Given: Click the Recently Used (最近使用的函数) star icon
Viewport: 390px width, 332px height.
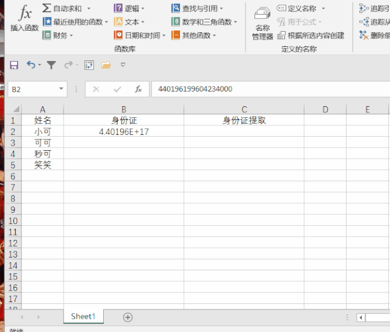Looking at the screenshot, I should point(46,21).
